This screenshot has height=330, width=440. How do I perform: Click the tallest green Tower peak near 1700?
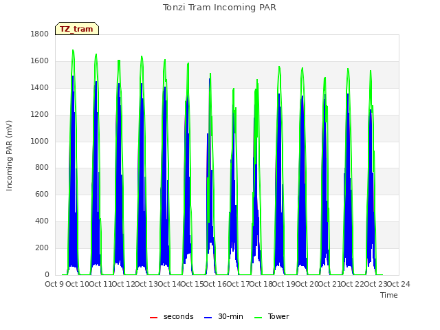click(73, 50)
